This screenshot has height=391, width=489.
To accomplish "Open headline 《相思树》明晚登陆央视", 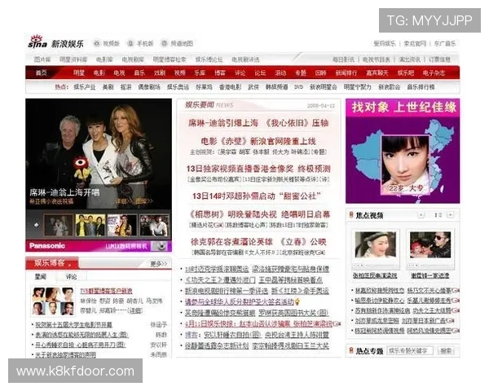I will (233, 214).
